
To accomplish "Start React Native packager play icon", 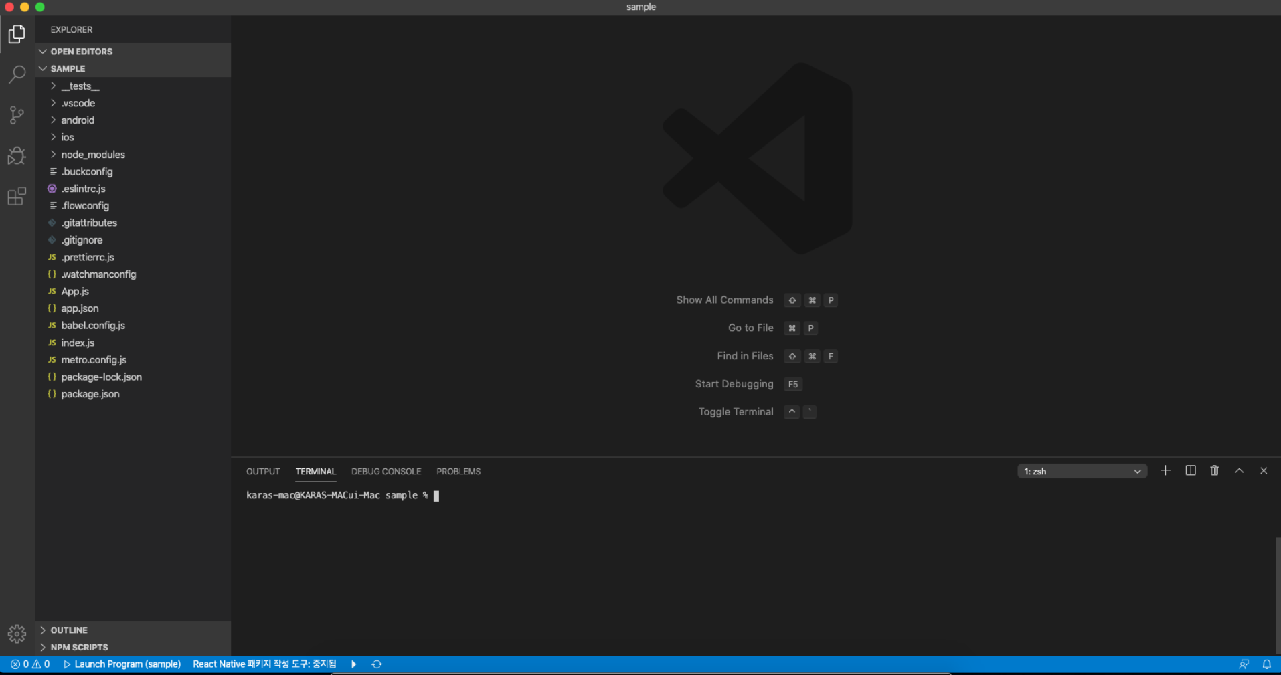I will tap(353, 664).
